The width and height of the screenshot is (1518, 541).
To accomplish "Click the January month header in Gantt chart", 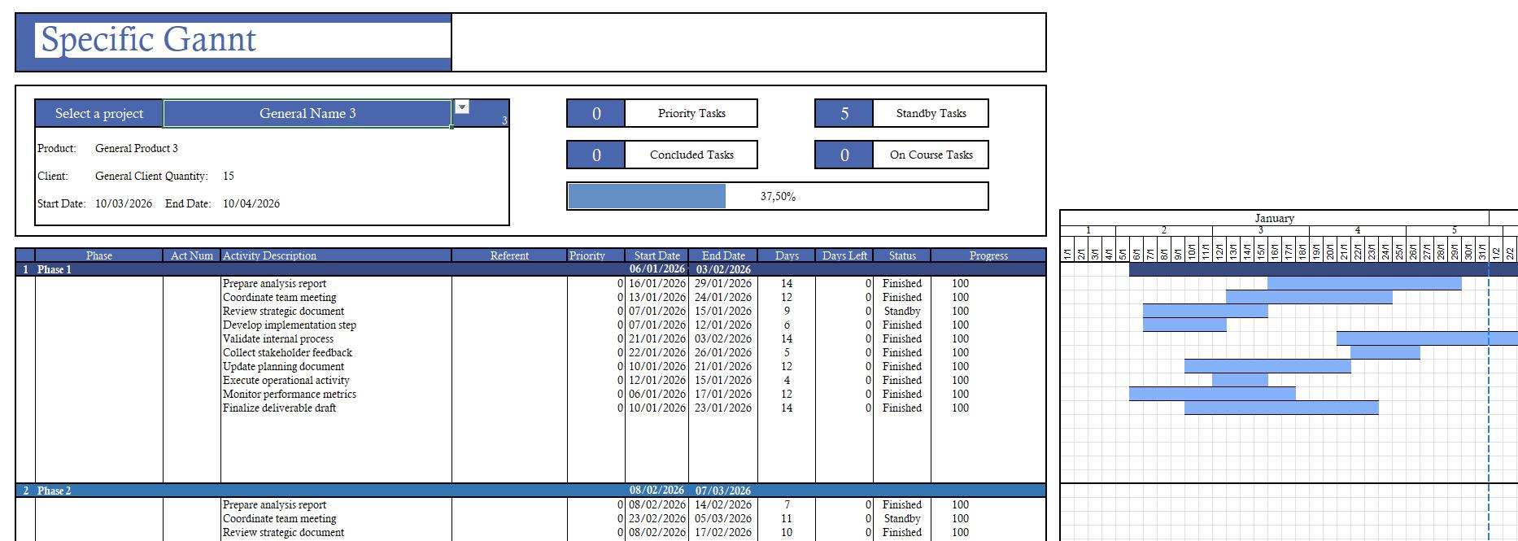I will click(x=1275, y=218).
